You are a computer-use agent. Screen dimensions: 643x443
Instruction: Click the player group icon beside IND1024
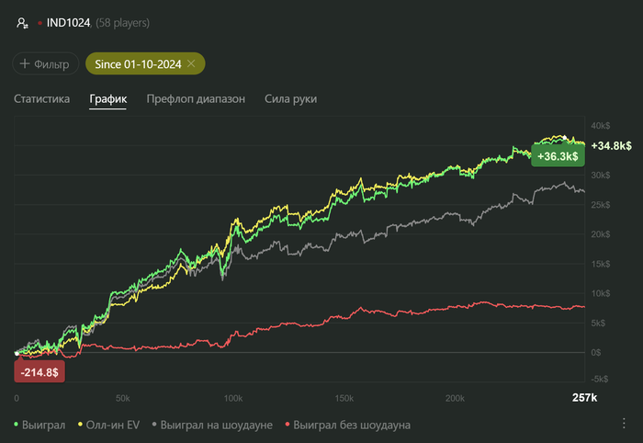22,23
